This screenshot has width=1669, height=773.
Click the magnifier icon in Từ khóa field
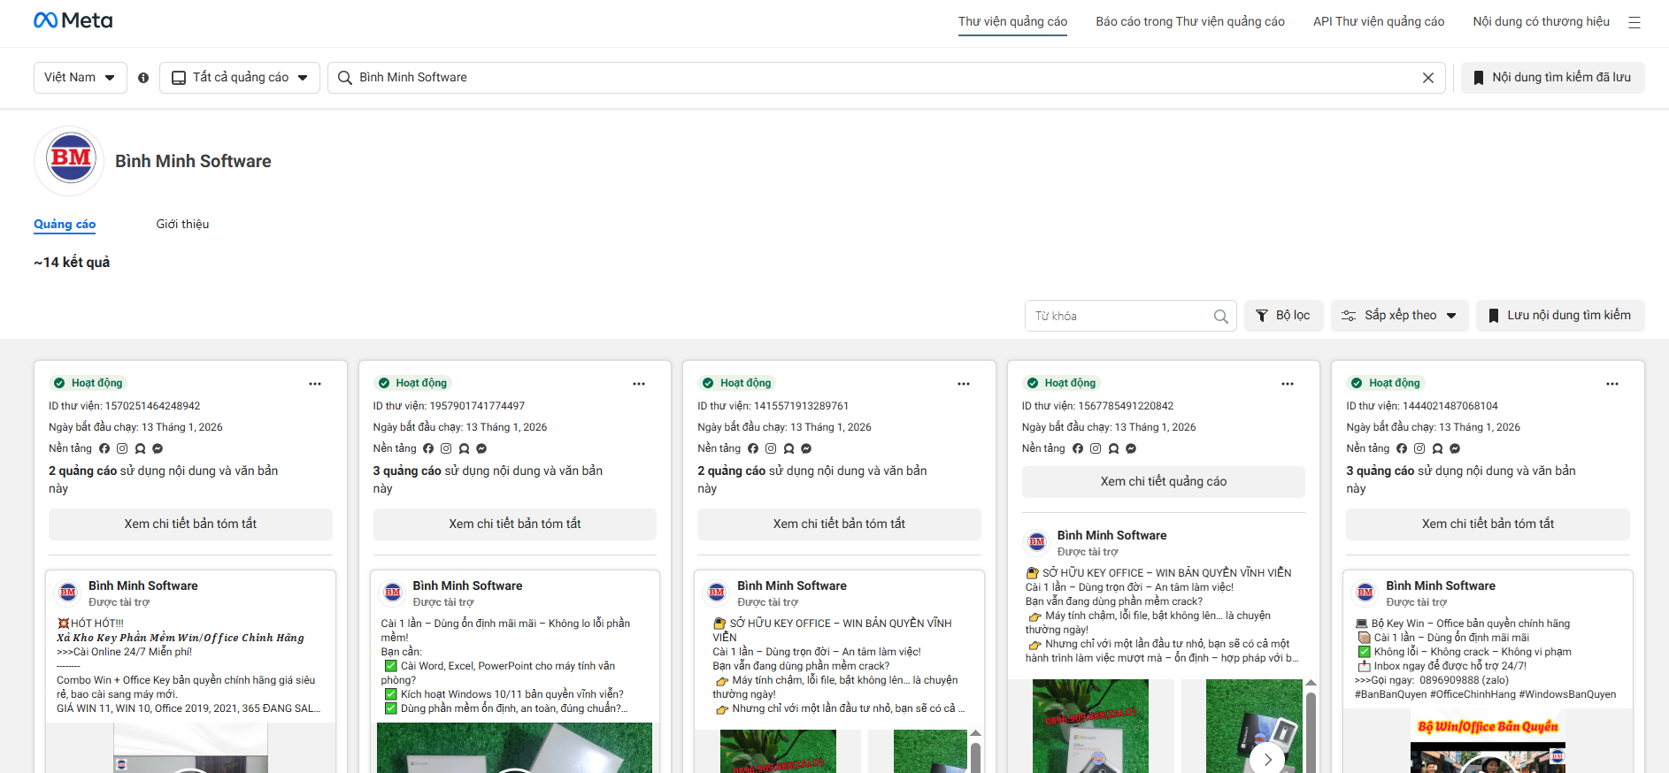(1221, 316)
